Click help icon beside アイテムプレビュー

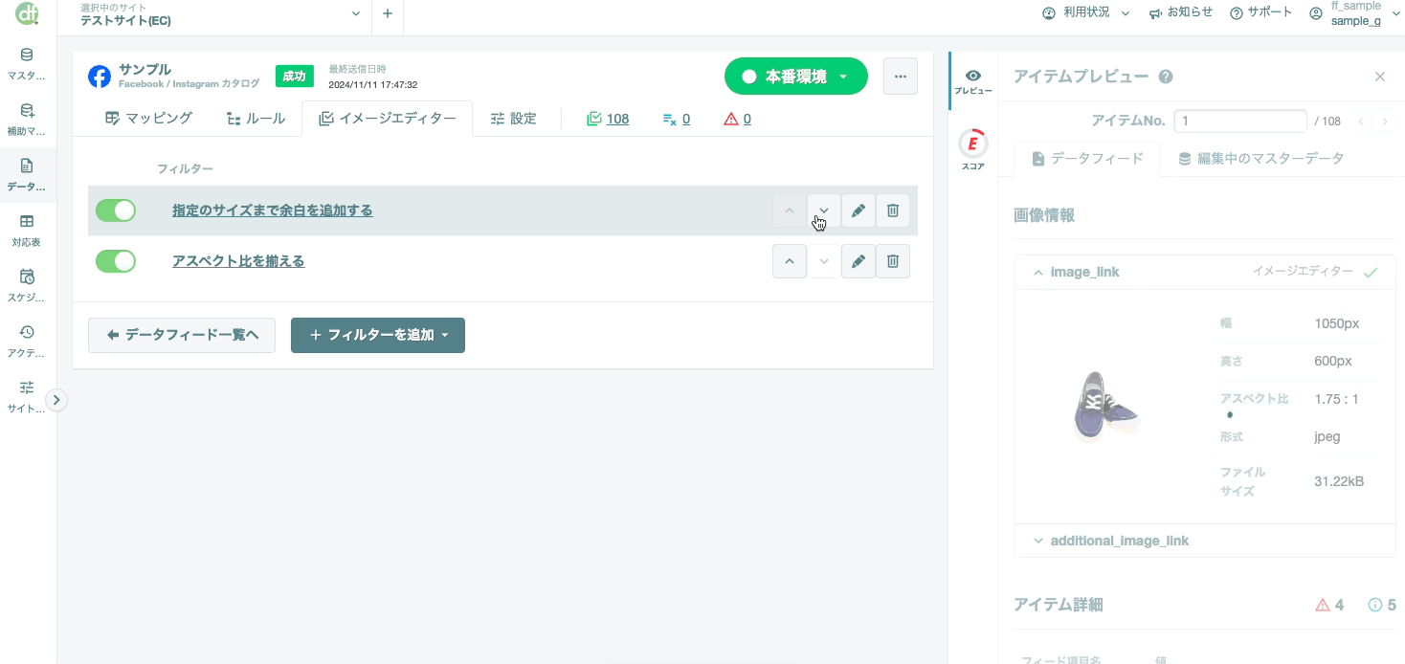click(1166, 77)
